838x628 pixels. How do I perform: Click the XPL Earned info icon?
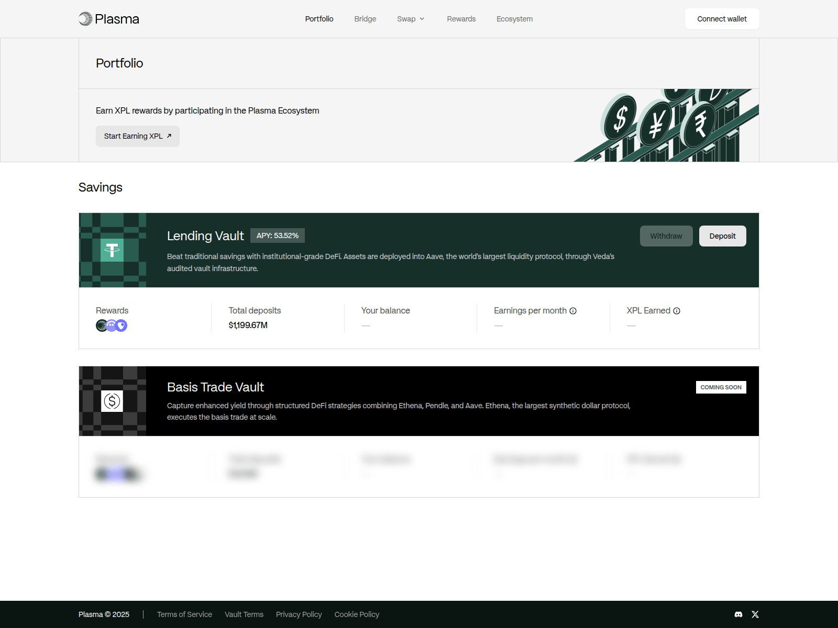click(x=677, y=311)
